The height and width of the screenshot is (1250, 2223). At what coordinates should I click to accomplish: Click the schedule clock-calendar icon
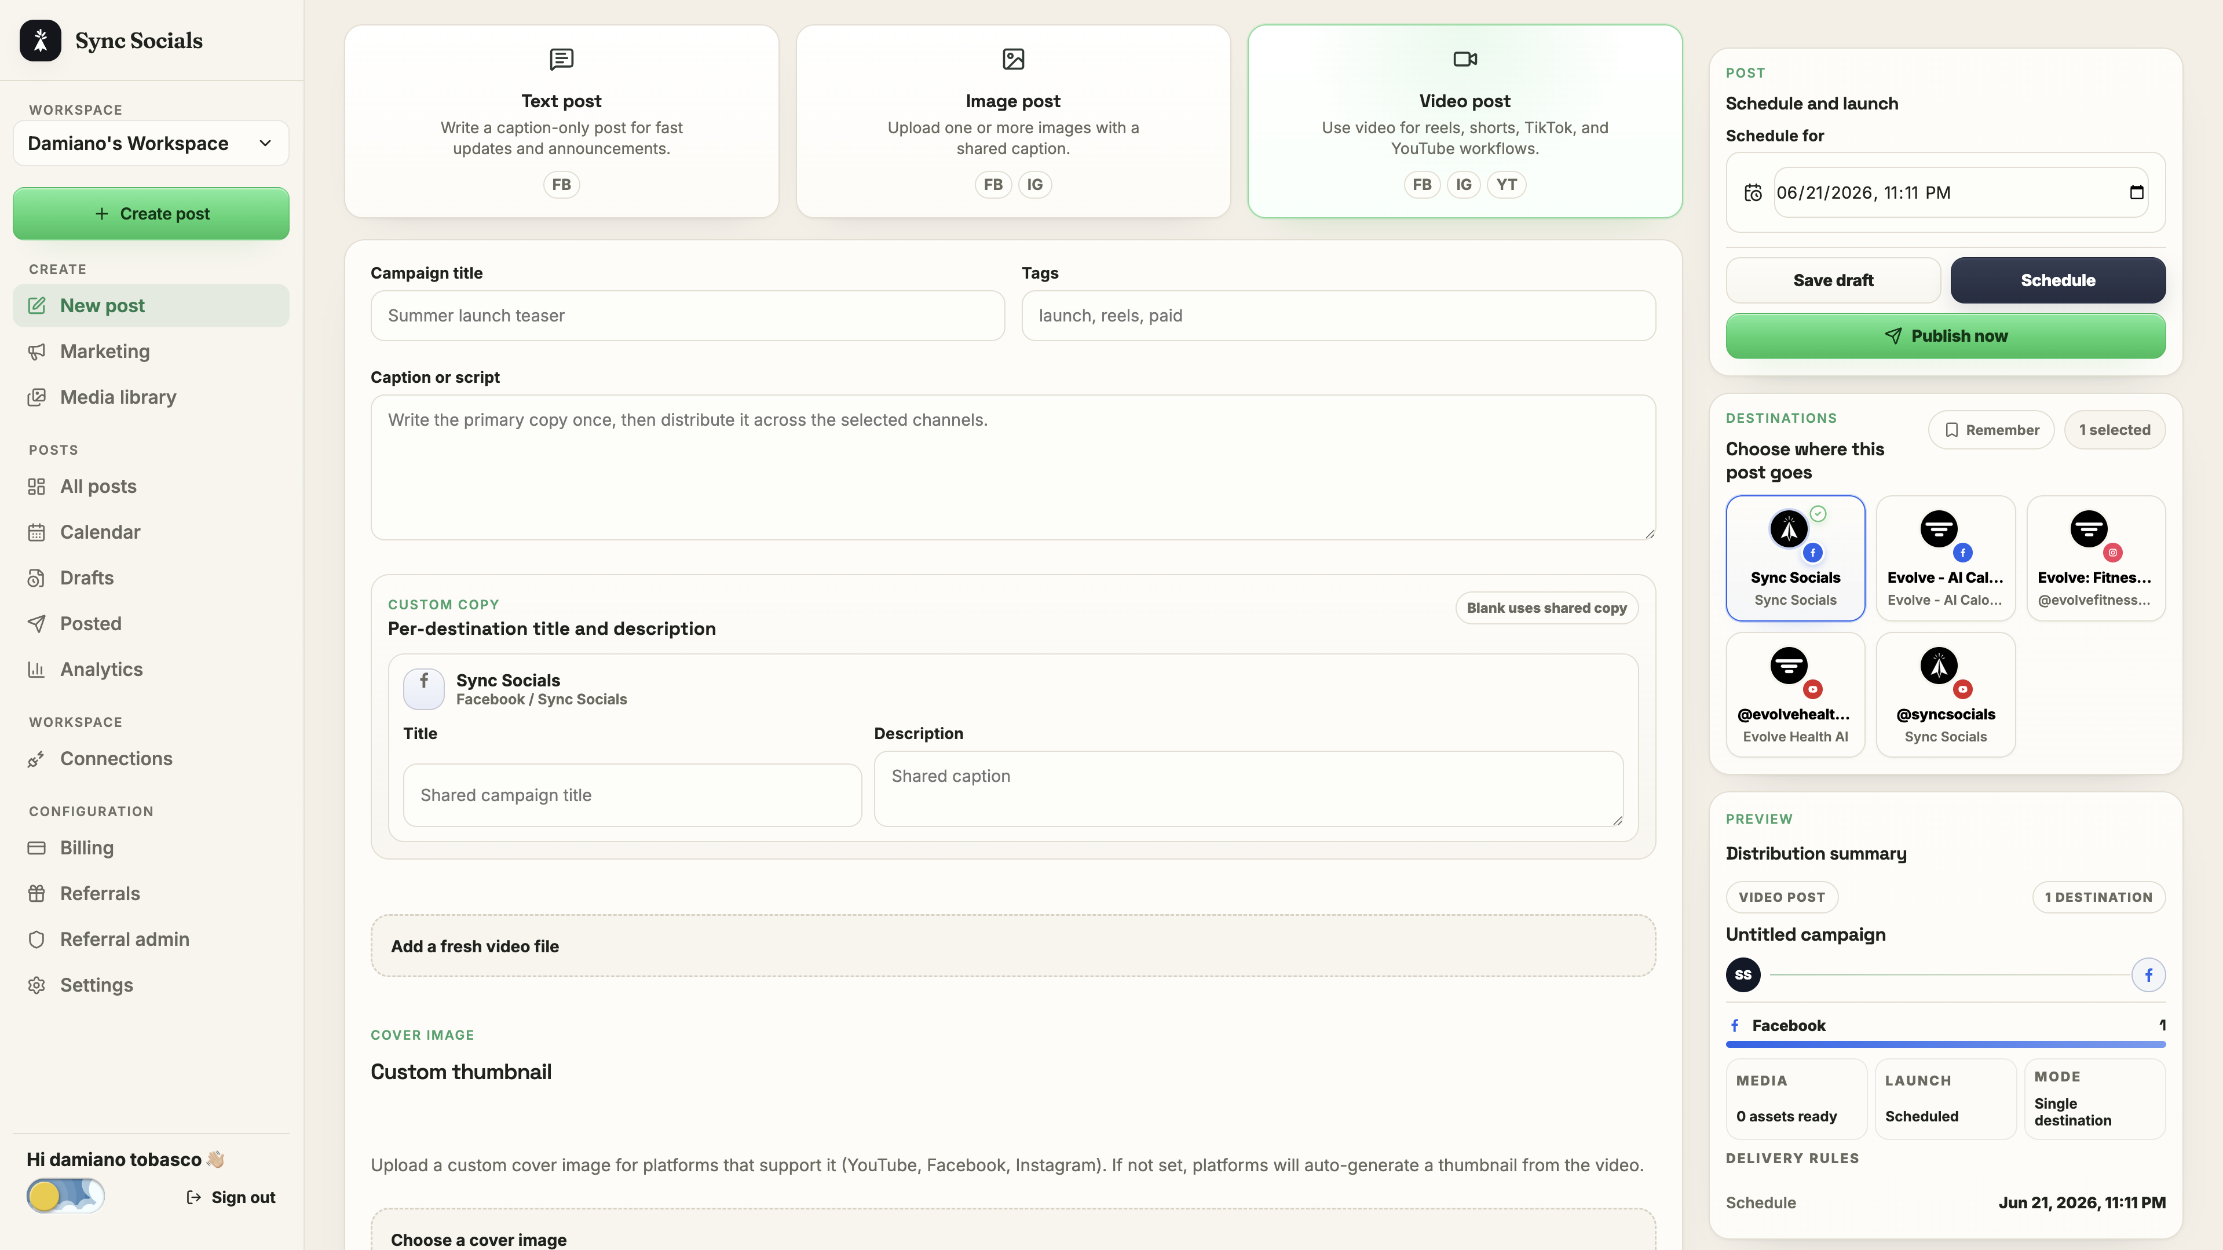pos(1753,192)
